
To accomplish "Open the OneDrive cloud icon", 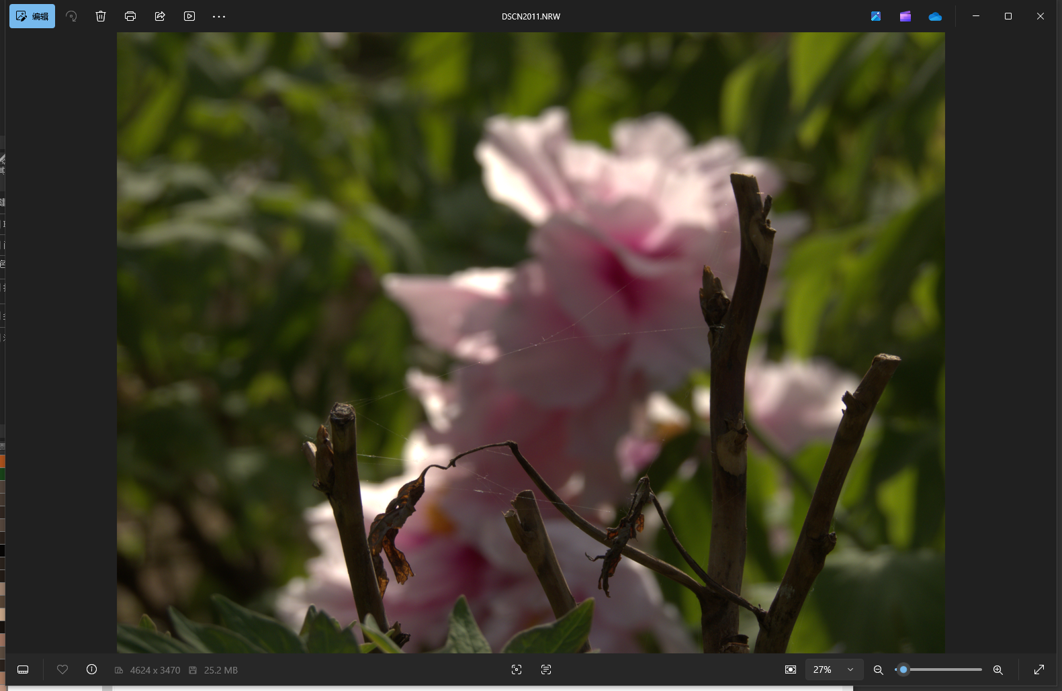I will point(935,16).
